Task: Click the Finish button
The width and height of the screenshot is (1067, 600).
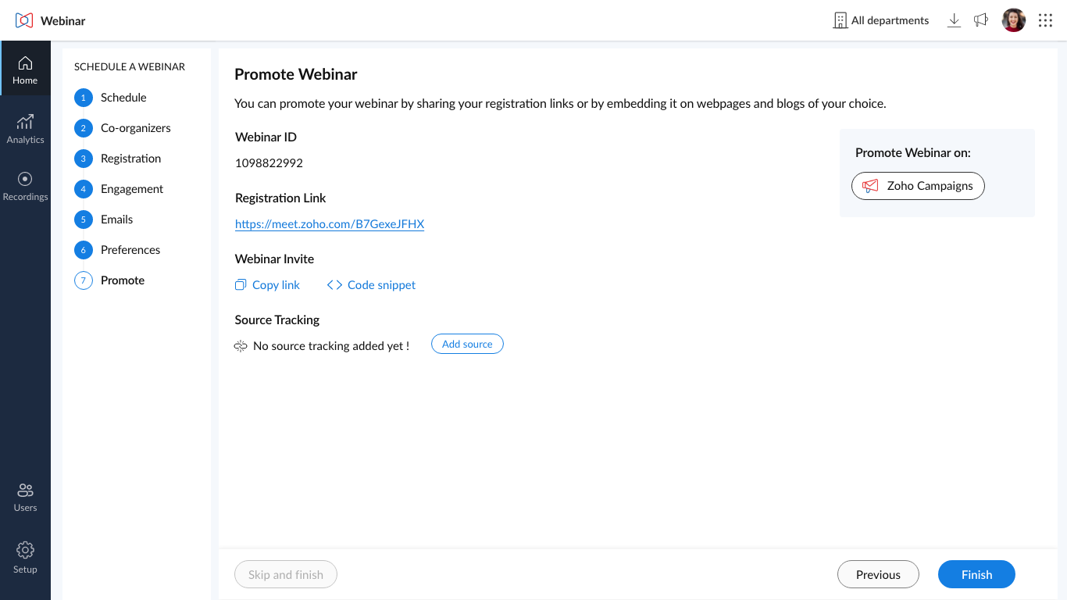Action: [x=976, y=574]
